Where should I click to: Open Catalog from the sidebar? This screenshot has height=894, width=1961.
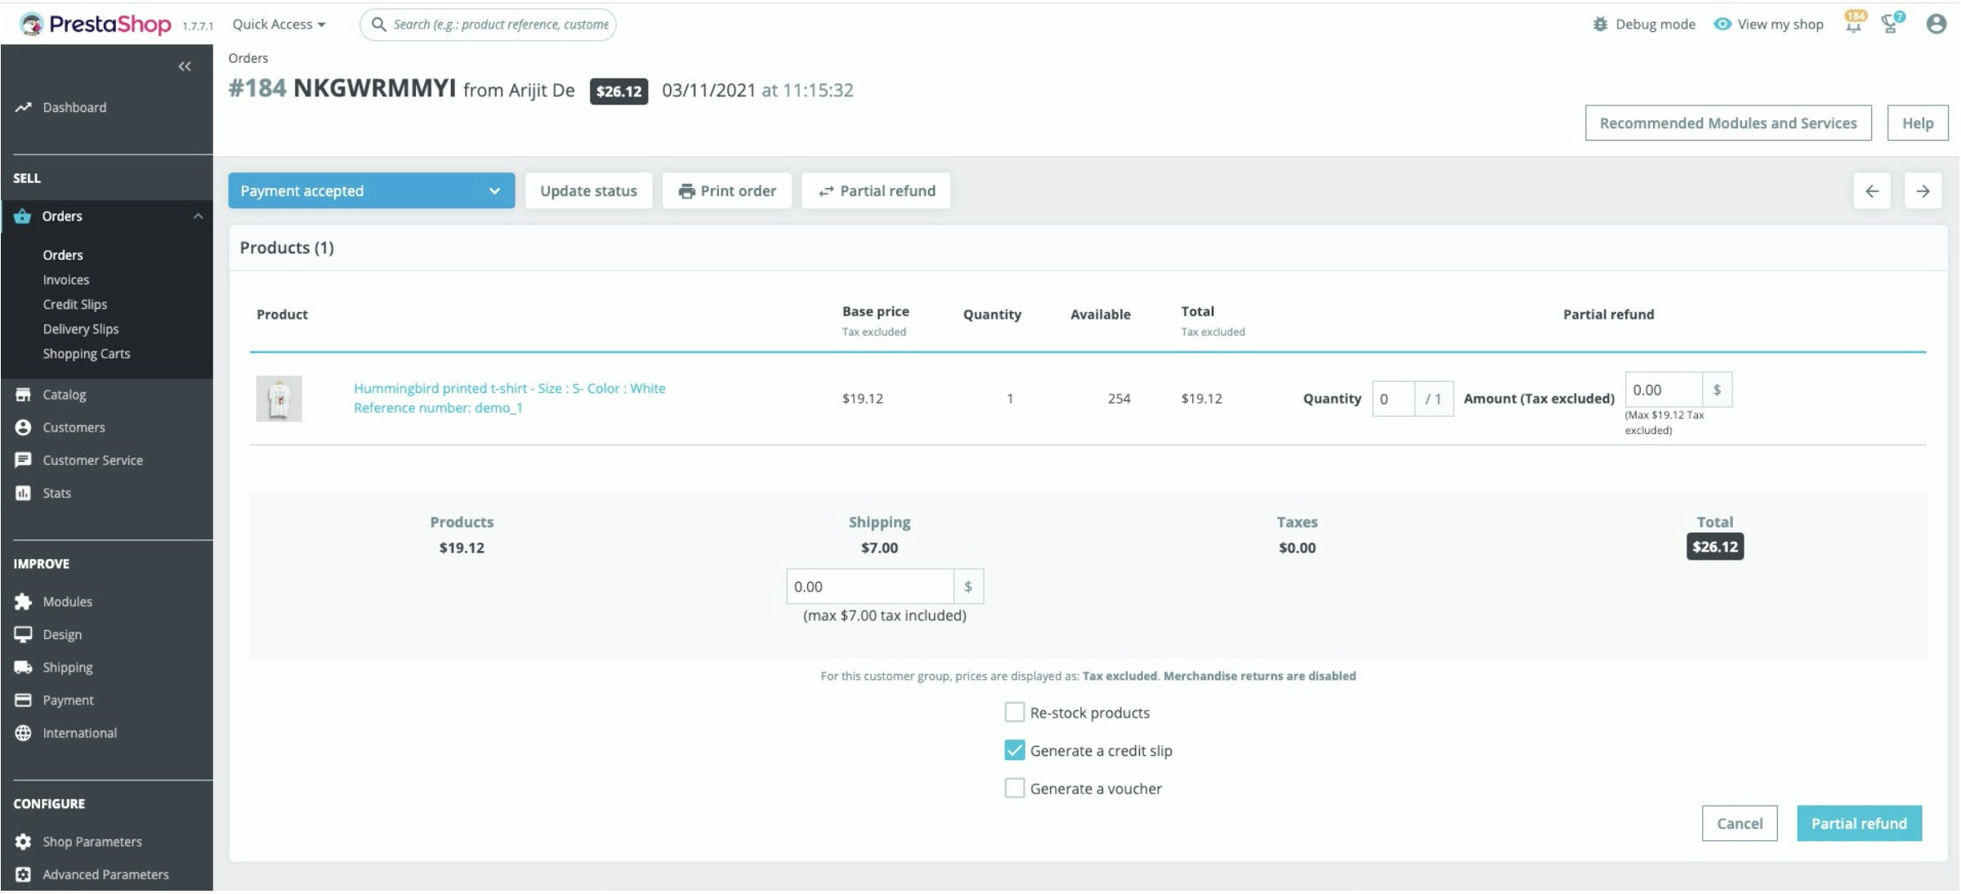pos(64,395)
